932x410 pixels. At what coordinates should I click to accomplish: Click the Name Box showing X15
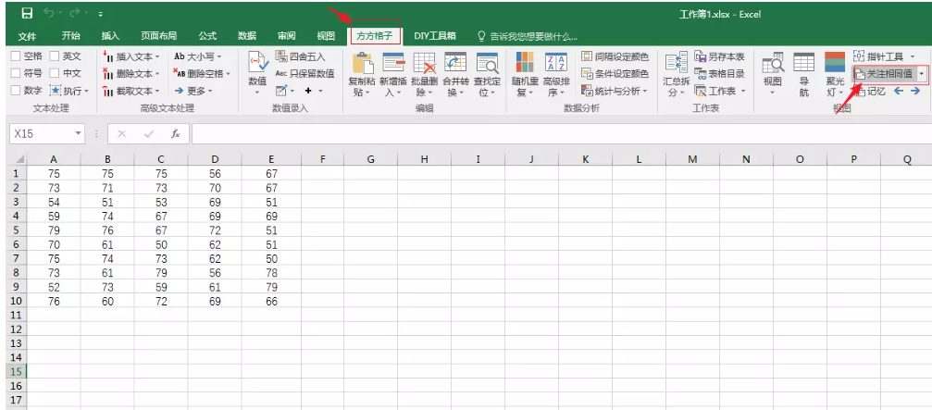[42, 133]
